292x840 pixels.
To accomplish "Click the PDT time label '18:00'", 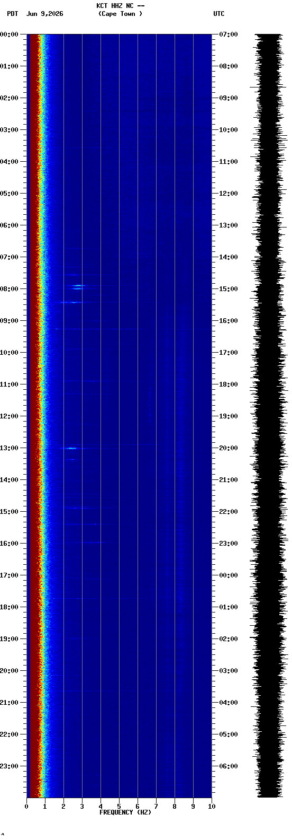I will pyautogui.click(x=9, y=607).
